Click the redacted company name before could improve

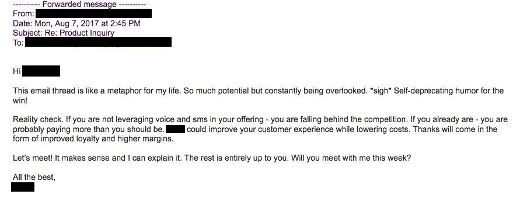[176, 129]
